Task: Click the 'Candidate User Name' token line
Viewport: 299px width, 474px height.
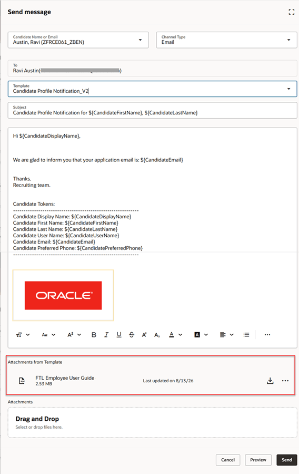Action: click(66, 236)
